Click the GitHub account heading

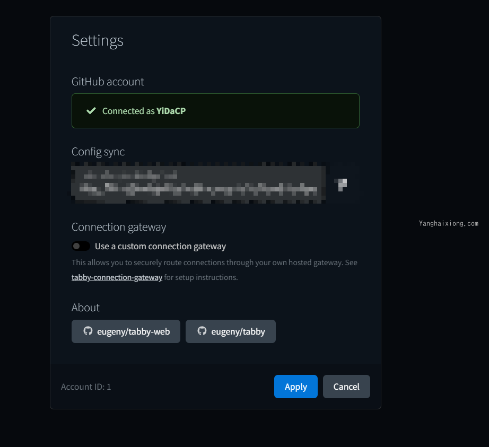pos(108,82)
